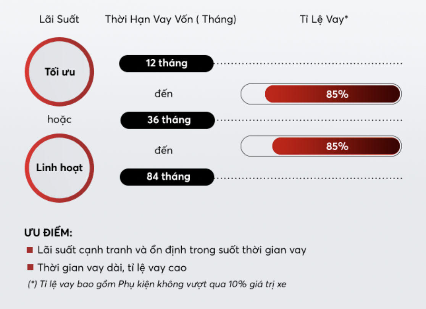Click the red bullet before Thời gian vay dài
The image size is (426, 309).
29,267
